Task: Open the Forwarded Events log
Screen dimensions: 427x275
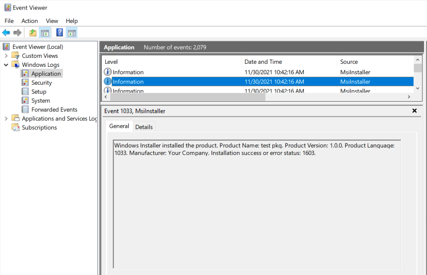Action: click(54, 110)
